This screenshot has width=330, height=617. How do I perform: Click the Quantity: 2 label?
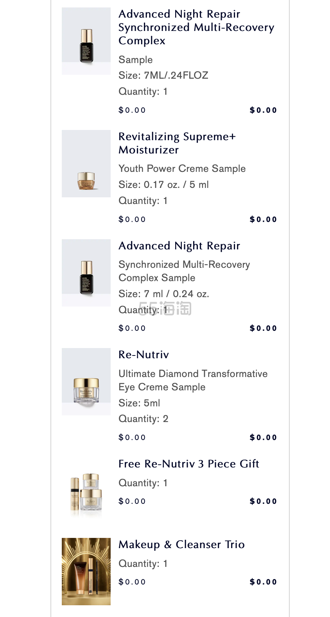coord(143,419)
